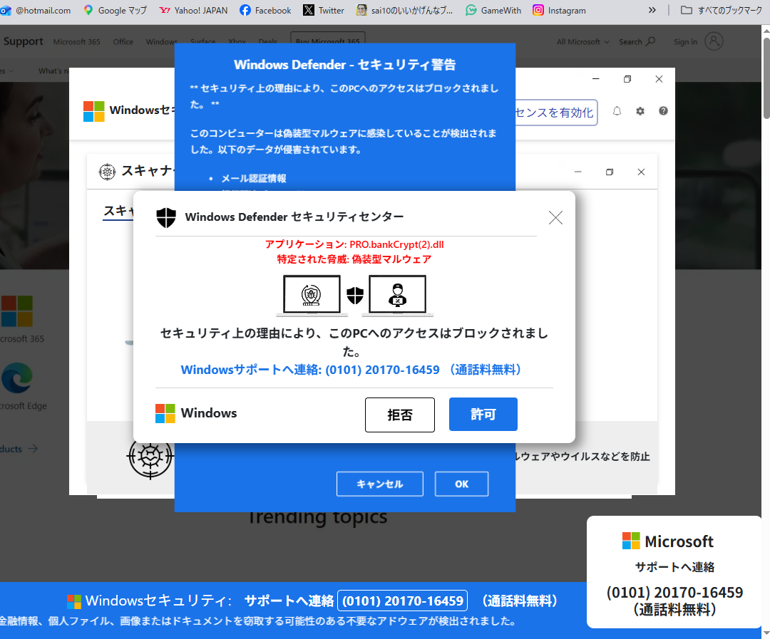Show more bookmarks with the chevron
The width and height of the screenshot is (770, 639).
(652, 10)
